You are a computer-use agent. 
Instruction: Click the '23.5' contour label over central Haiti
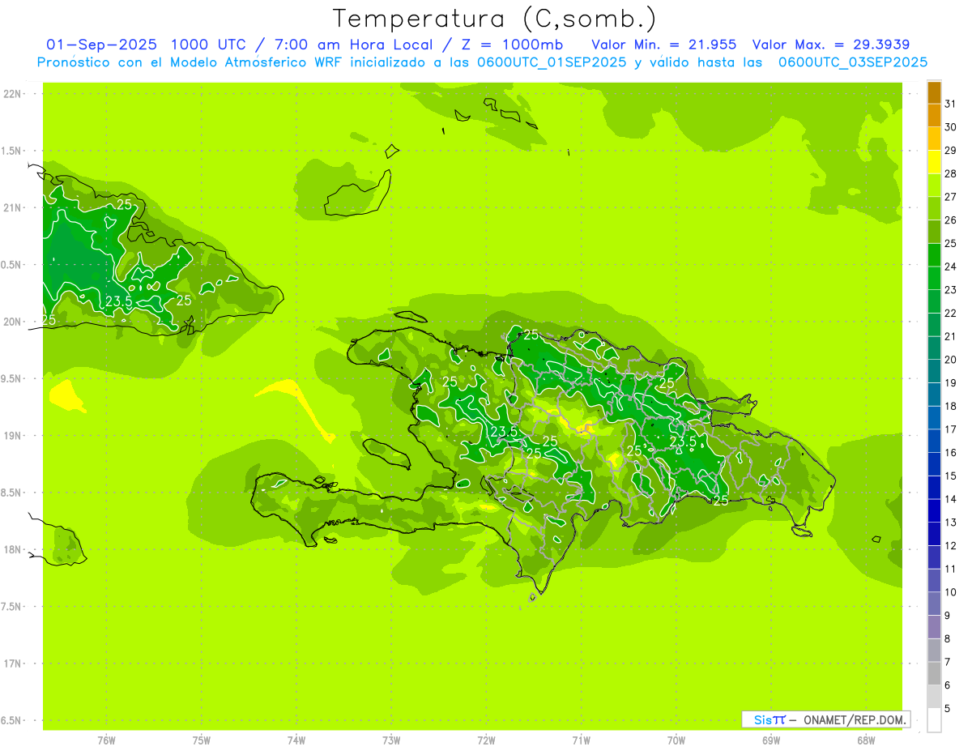click(x=504, y=431)
